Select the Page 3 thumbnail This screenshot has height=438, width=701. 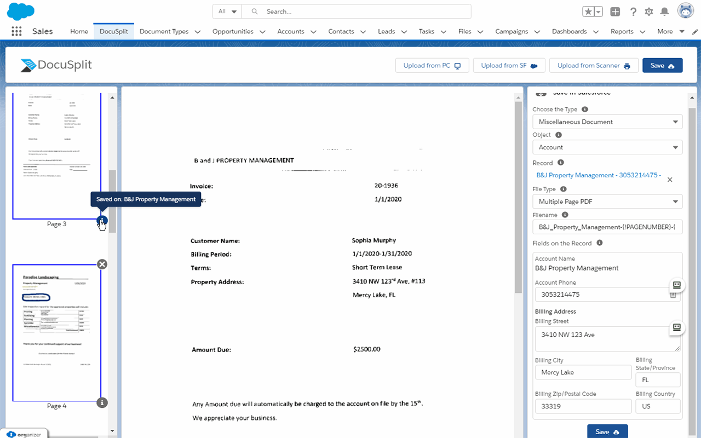(57, 156)
